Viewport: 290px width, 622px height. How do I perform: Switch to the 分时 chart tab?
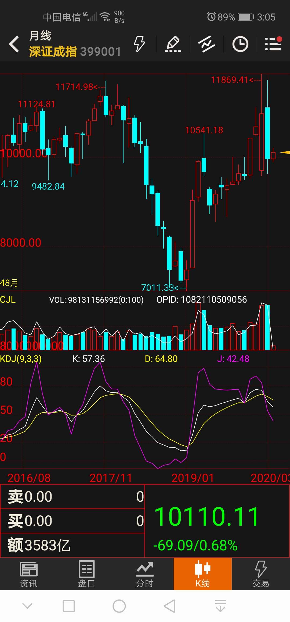144,574
